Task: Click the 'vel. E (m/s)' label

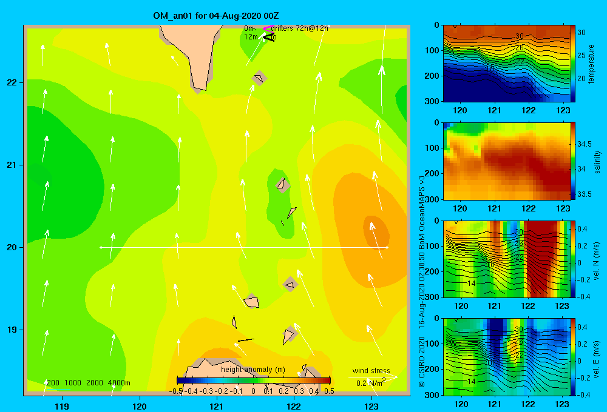Action: click(597, 359)
